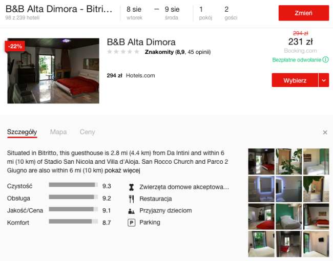The height and width of the screenshot is (261, 333).
Task: Expand the Wybierz price options dropdown arrow
Action: (323, 80)
